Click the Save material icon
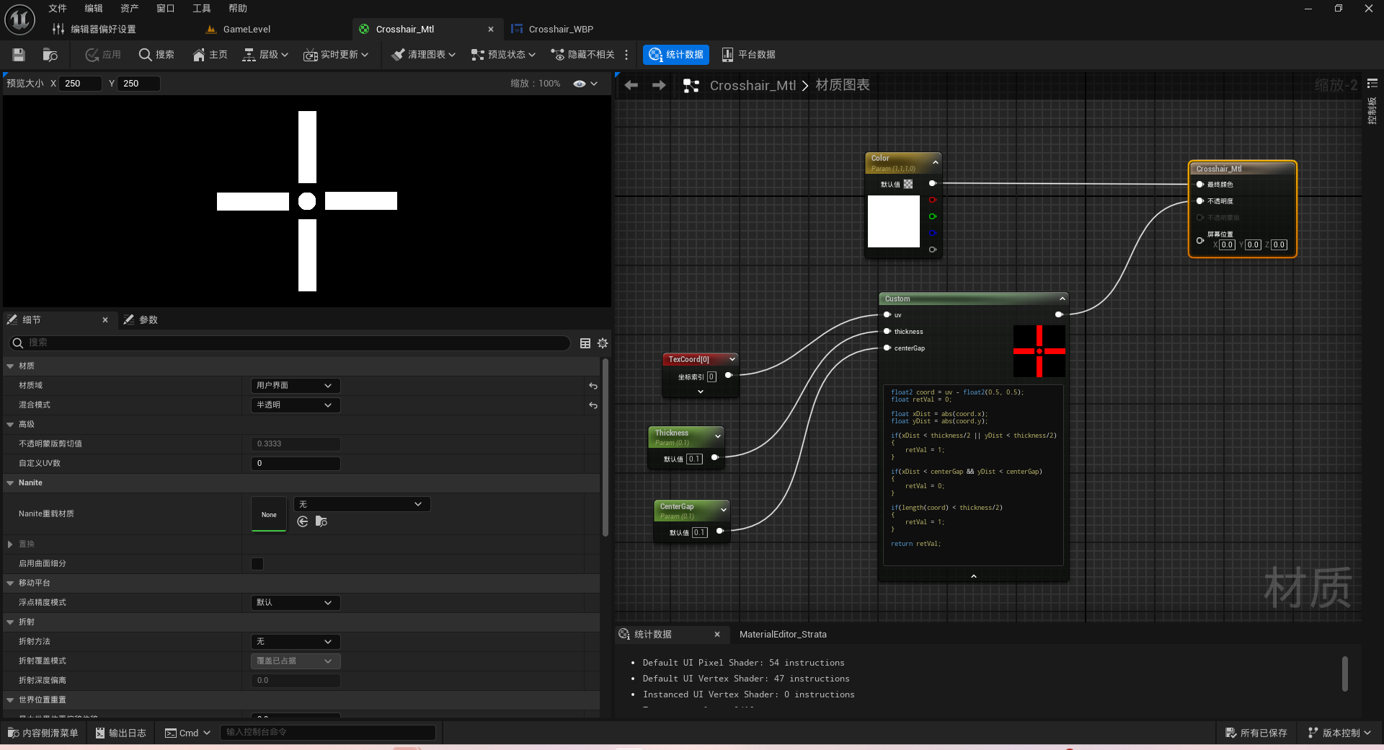This screenshot has height=750, width=1384. coord(19,55)
